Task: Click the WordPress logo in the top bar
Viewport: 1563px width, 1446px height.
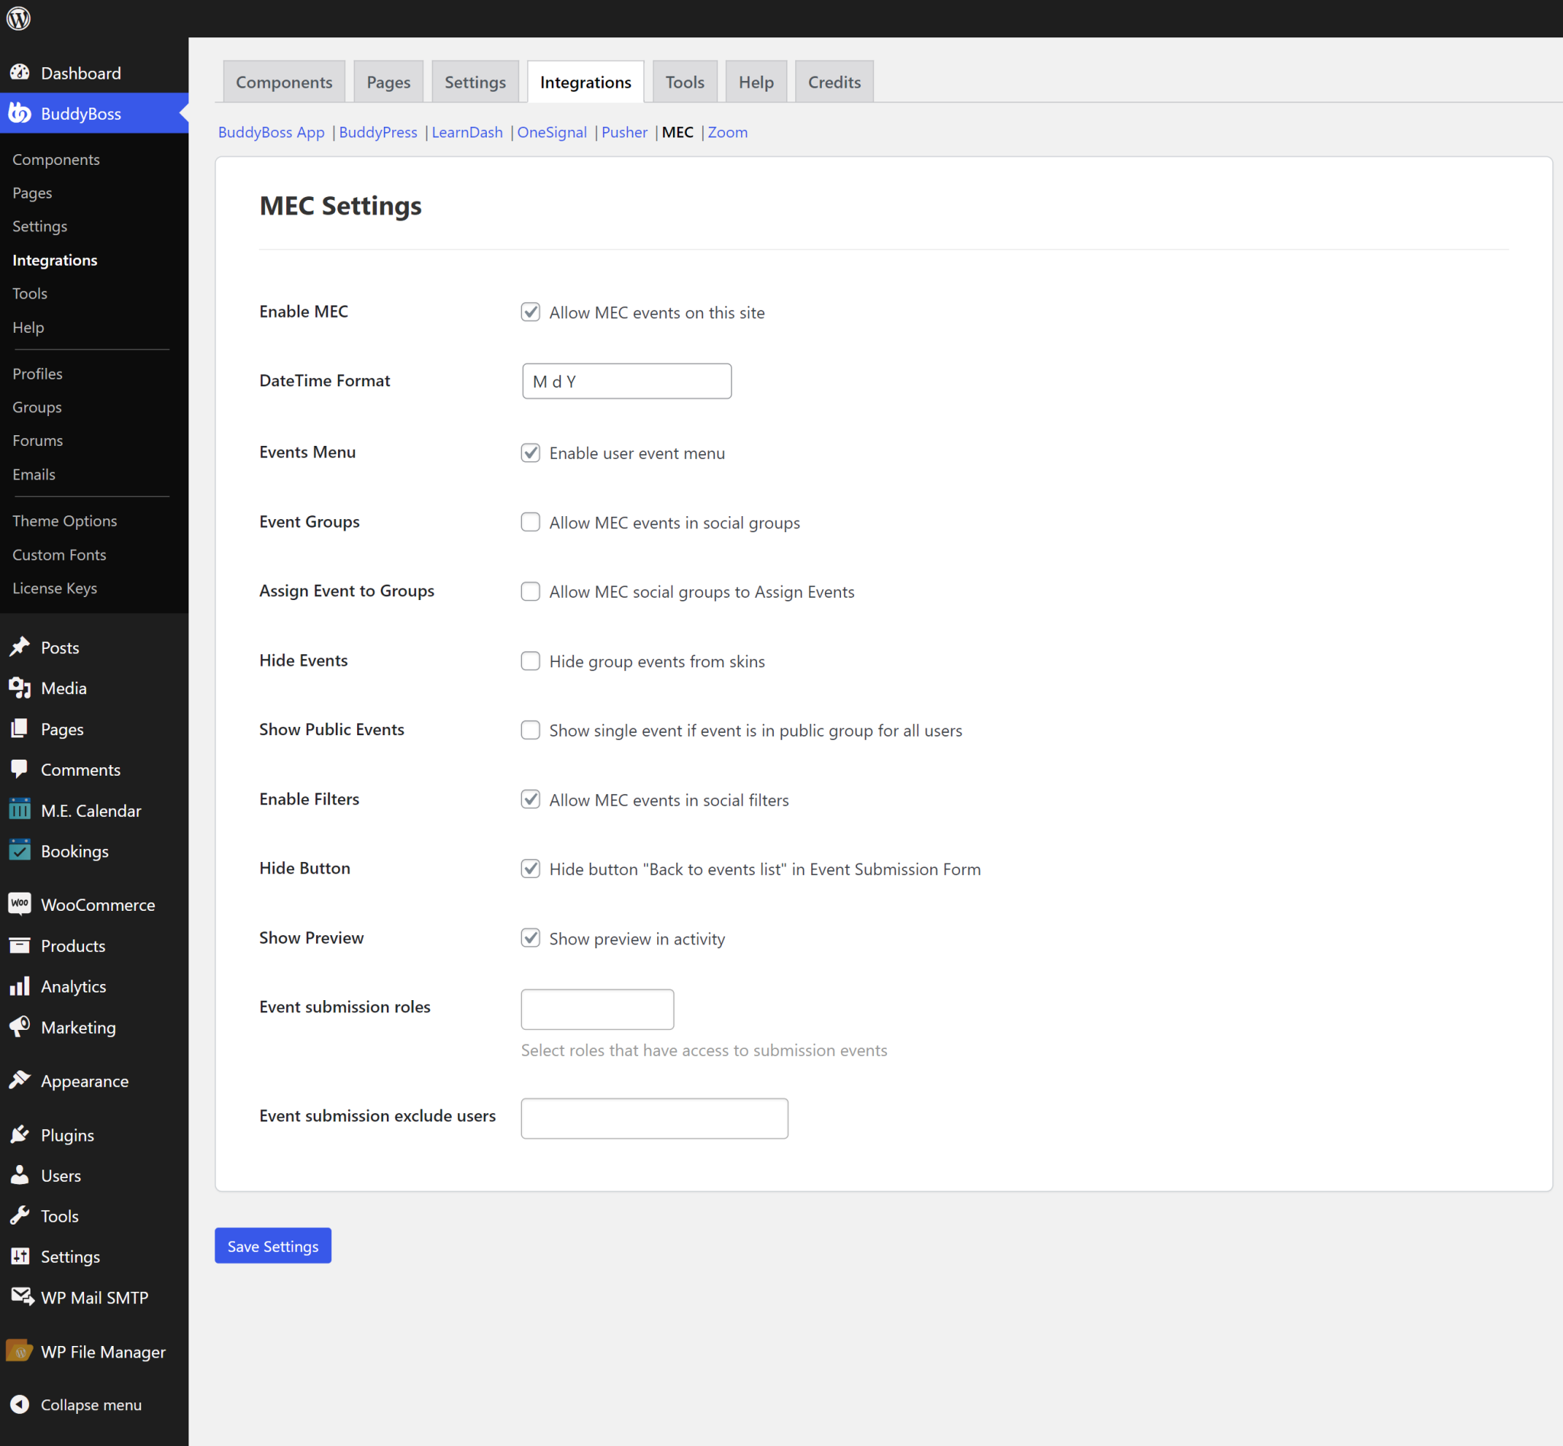Action: pyautogui.click(x=18, y=18)
